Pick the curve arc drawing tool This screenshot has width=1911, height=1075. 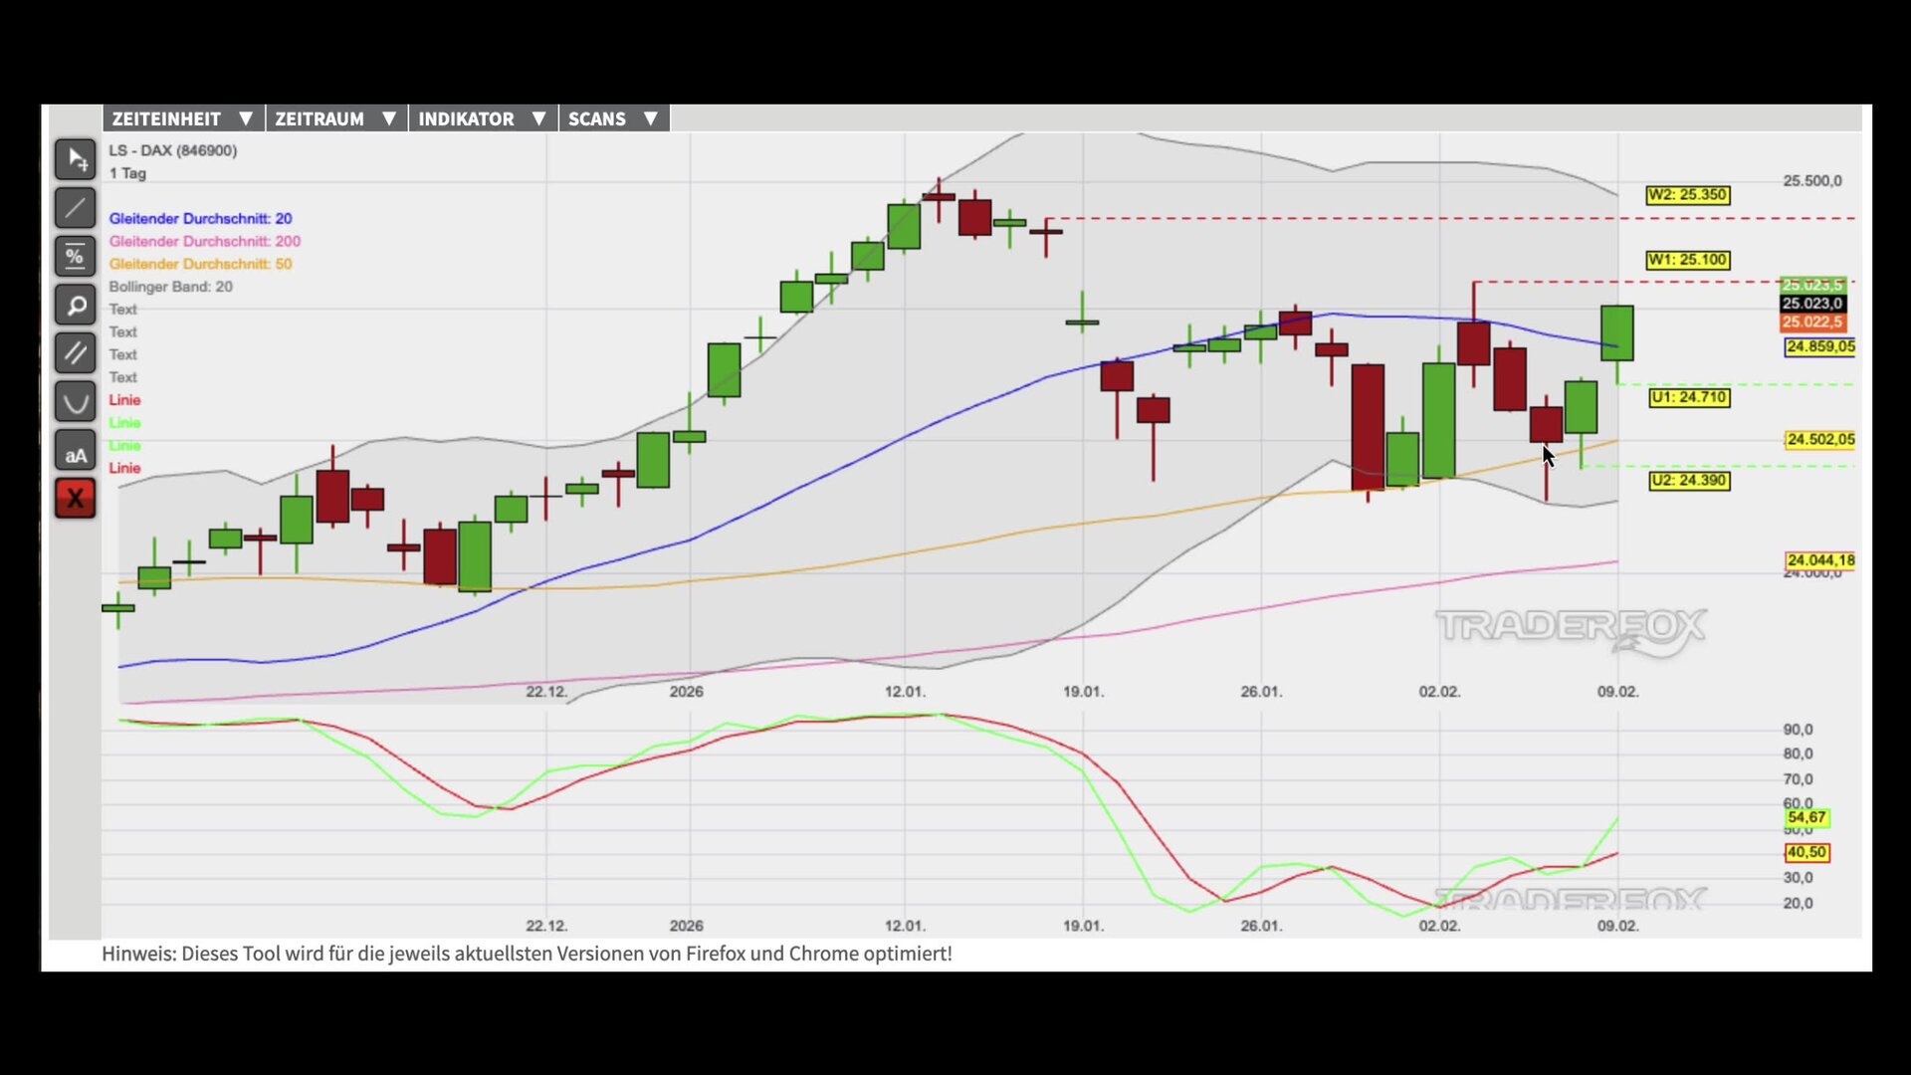click(76, 402)
